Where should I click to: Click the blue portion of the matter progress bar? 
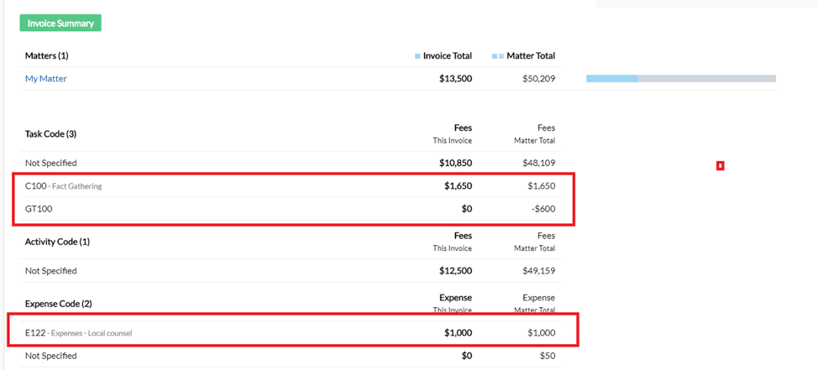tap(611, 79)
